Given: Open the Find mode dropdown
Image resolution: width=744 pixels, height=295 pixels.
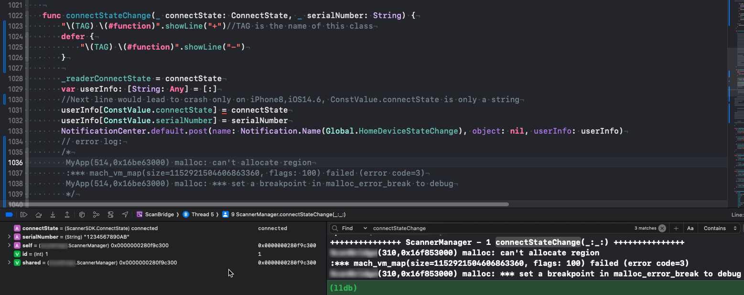Looking at the screenshot, I should [354, 228].
